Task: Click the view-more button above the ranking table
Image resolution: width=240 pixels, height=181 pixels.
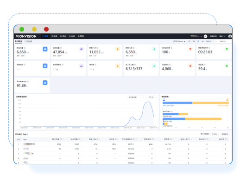Action: [225, 134]
